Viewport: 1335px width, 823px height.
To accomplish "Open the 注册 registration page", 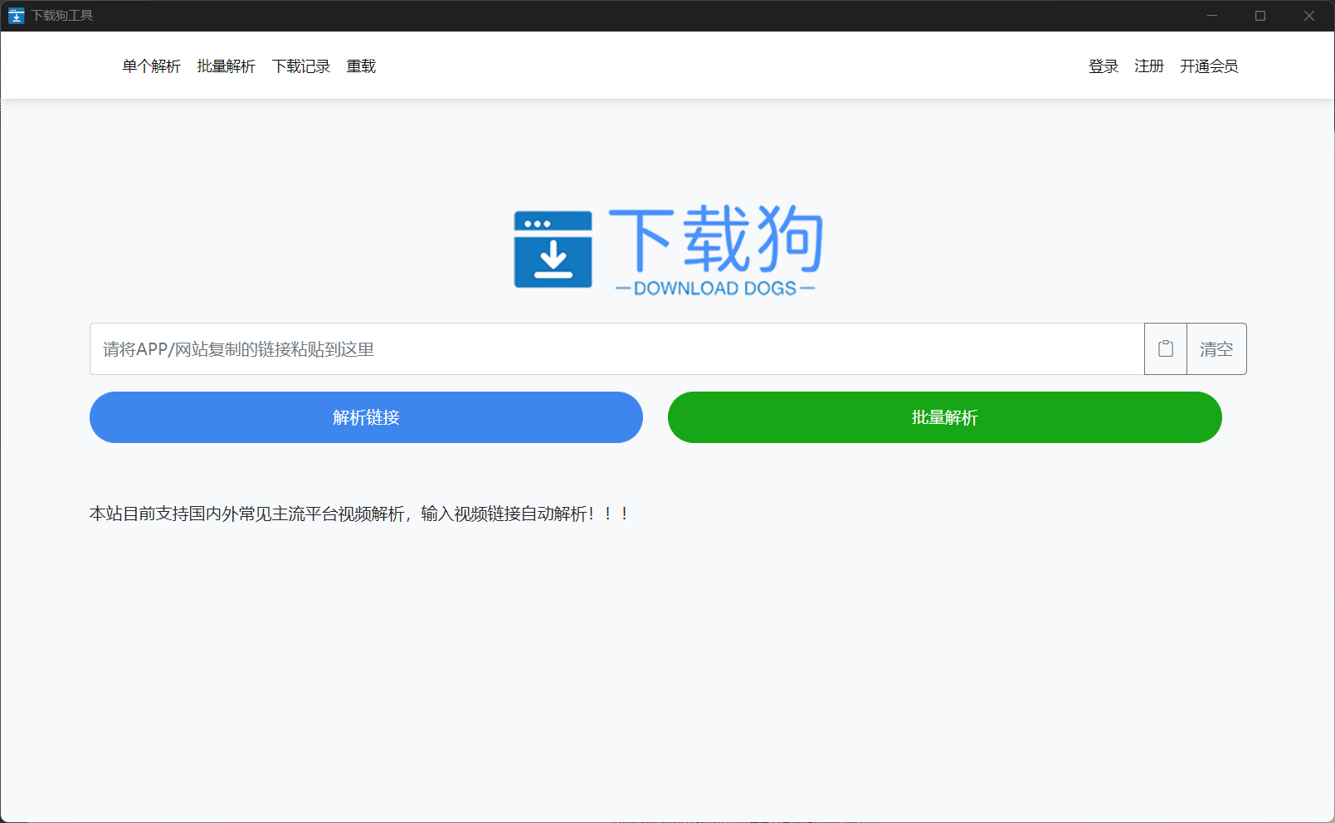I will pos(1149,66).
